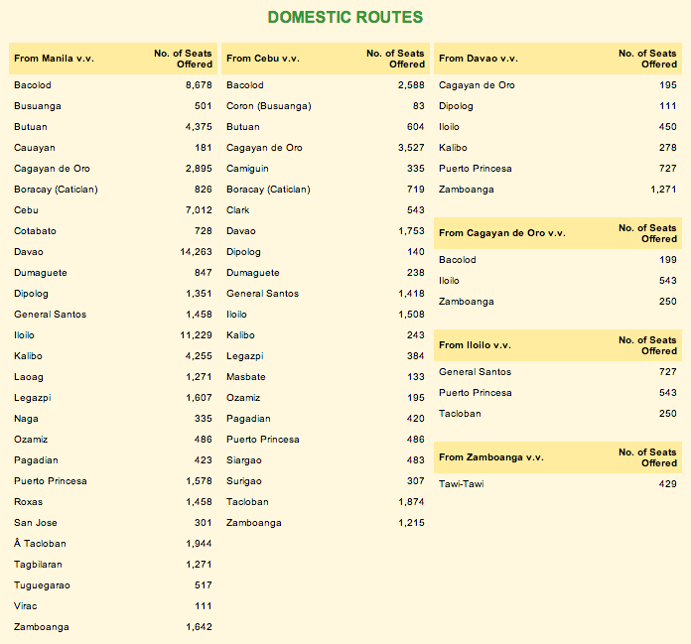This screenshot has width=691, height=644.
Task: Select the 429 seats value for Tawi-Tawi
Action: coord(667,484)
